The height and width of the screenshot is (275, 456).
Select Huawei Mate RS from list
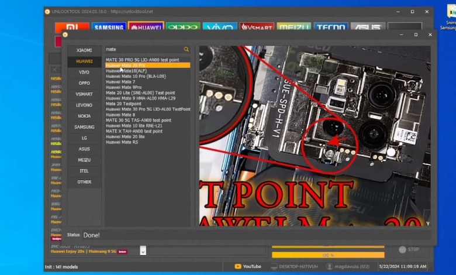coord(122,142)
